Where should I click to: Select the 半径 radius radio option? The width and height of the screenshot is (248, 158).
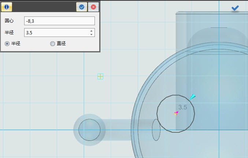pos(7,44)
